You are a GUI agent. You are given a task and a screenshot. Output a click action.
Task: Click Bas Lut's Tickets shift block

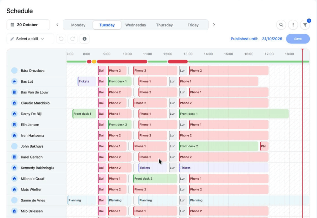[x=87, y=81]
